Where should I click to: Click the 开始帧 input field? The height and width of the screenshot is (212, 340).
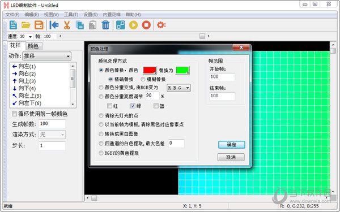[222, 77]
